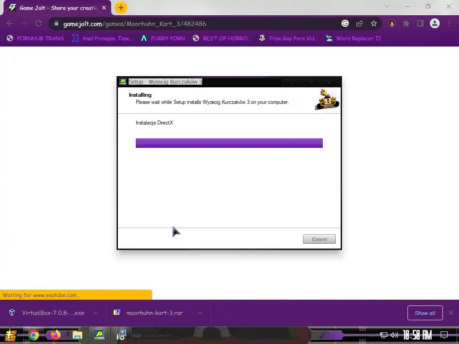Go back with the browser back arrow
459x344 pixels.
(10, 23)
